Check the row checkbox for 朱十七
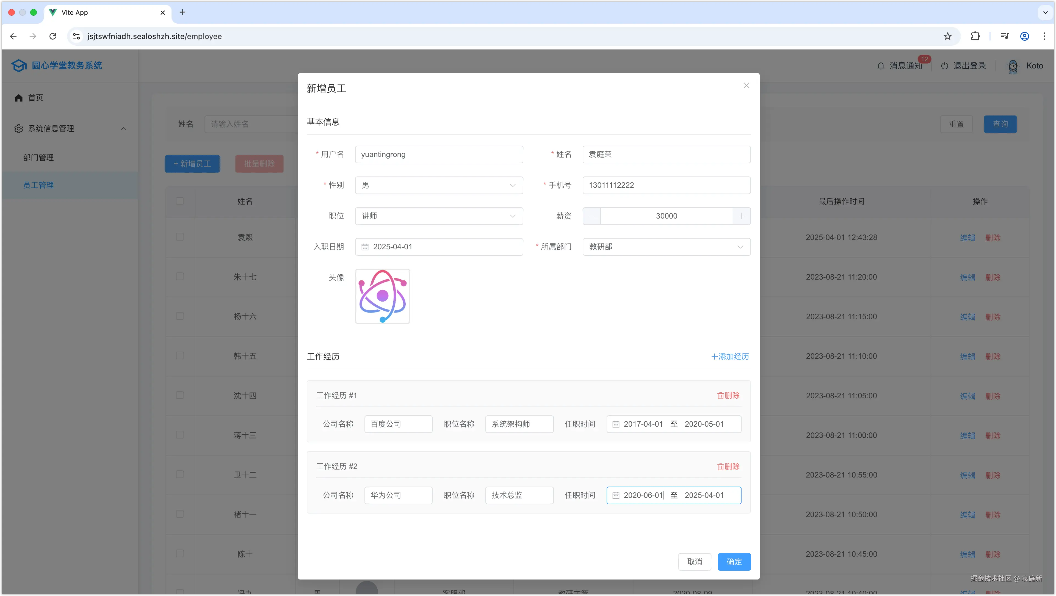 [x=179, y=277]
